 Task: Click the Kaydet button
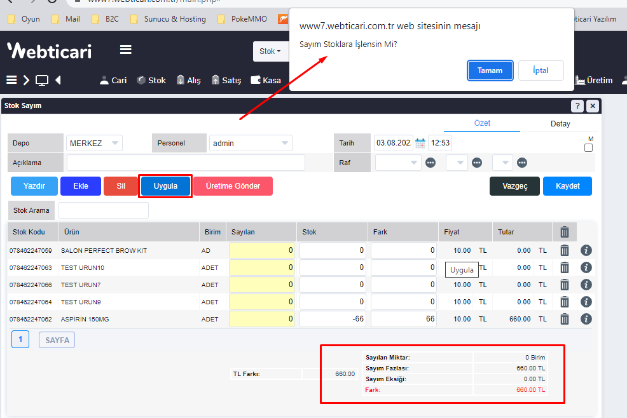567,186
